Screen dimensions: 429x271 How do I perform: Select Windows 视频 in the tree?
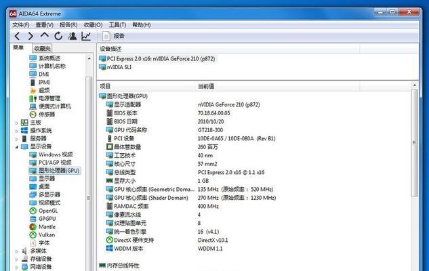51,154
